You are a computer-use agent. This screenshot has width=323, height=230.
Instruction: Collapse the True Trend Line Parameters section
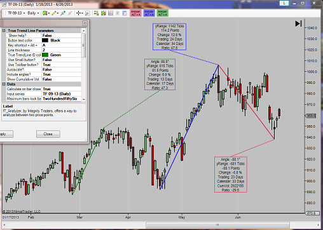[x=4, y=30]
